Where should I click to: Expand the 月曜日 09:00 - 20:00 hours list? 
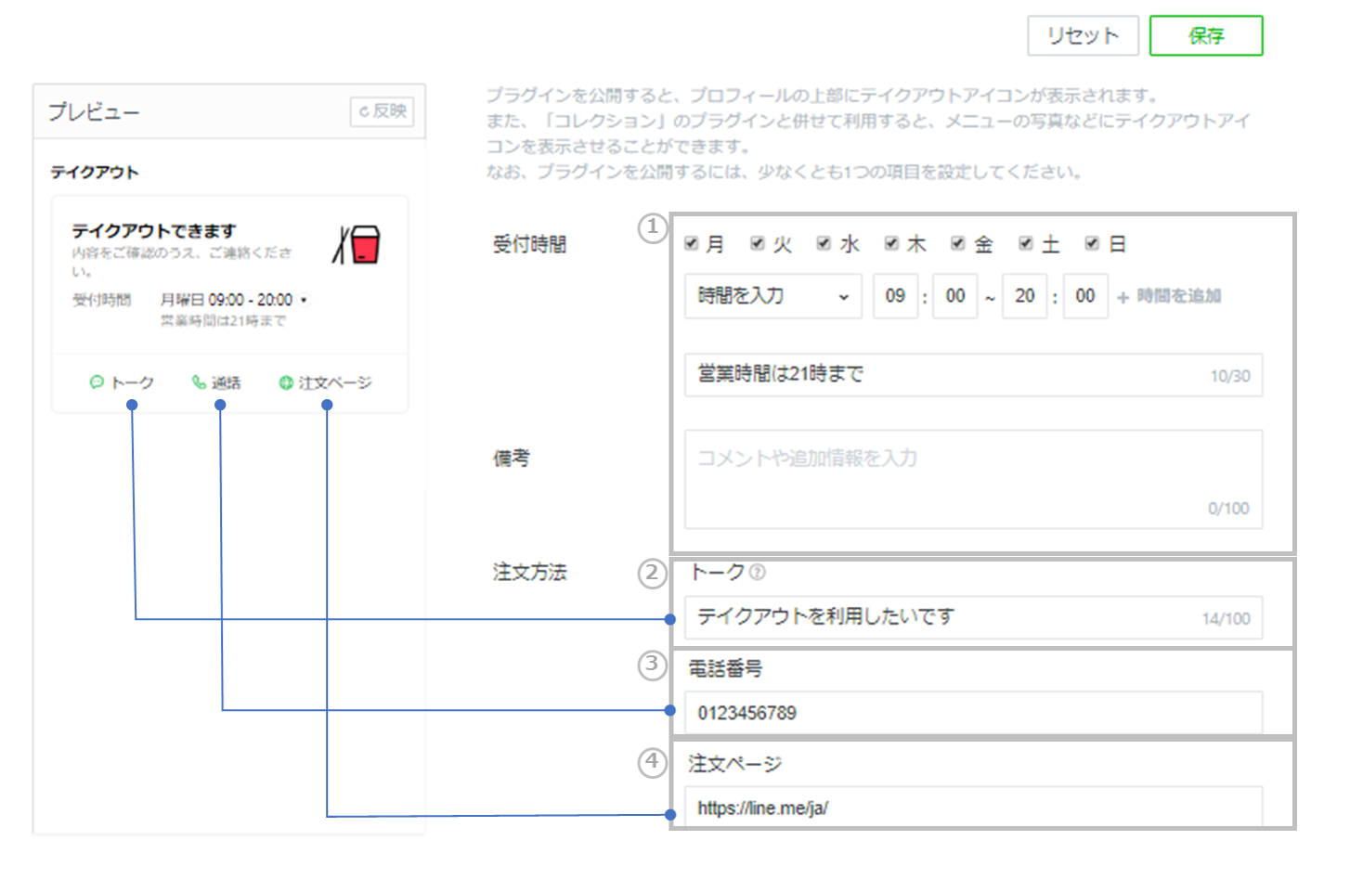304,300
